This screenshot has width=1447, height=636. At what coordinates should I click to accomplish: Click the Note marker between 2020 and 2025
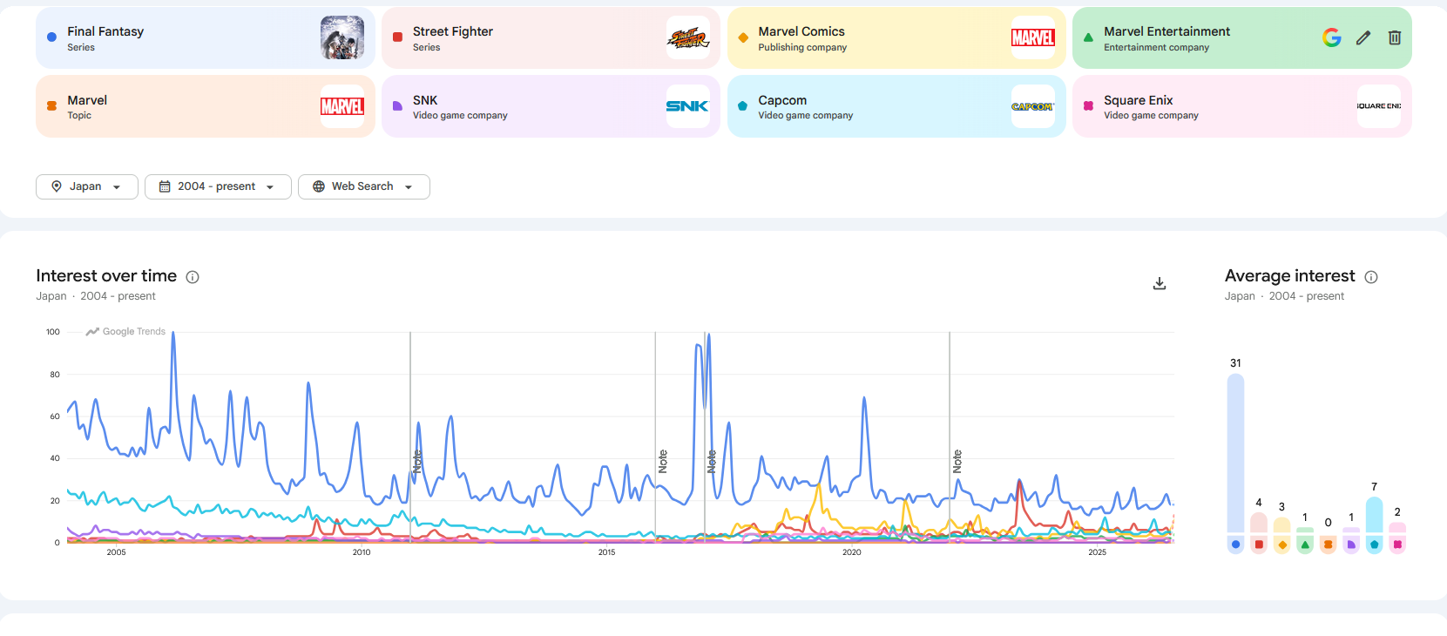click(x=957, y=462)
